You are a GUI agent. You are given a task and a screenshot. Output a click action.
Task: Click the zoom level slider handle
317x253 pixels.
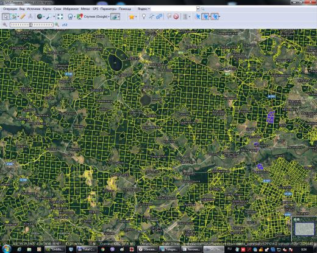(x=30, y=25)
